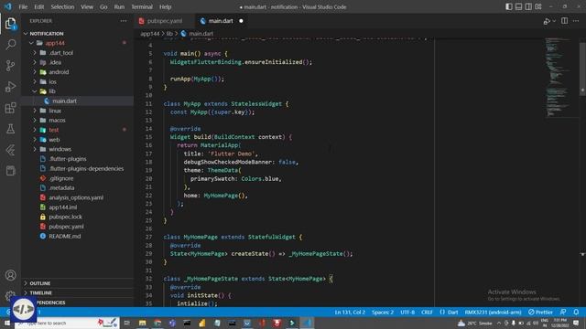This screenshot has height=329, width=586.
Task: Split the editor to the right
Action: [x=564, y=21]
